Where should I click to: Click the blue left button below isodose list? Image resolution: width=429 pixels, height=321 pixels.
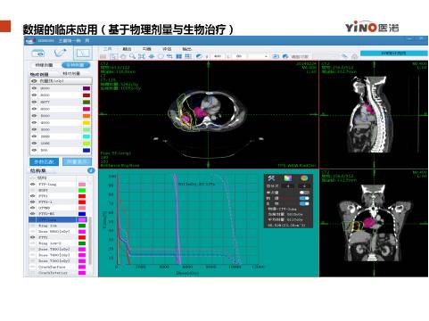[x=44, y=162]
